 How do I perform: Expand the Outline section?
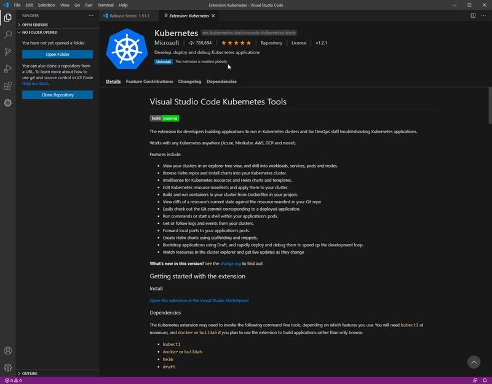[x=30, y=373]
